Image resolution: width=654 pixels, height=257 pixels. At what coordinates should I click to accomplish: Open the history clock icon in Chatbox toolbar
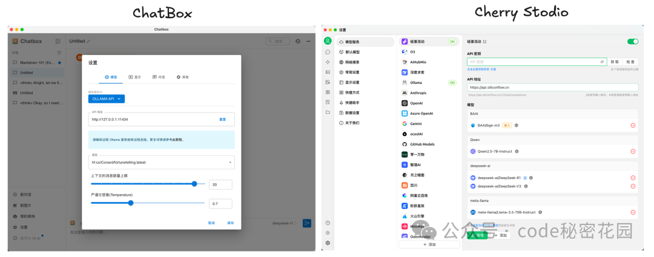[x=298, y=41]
